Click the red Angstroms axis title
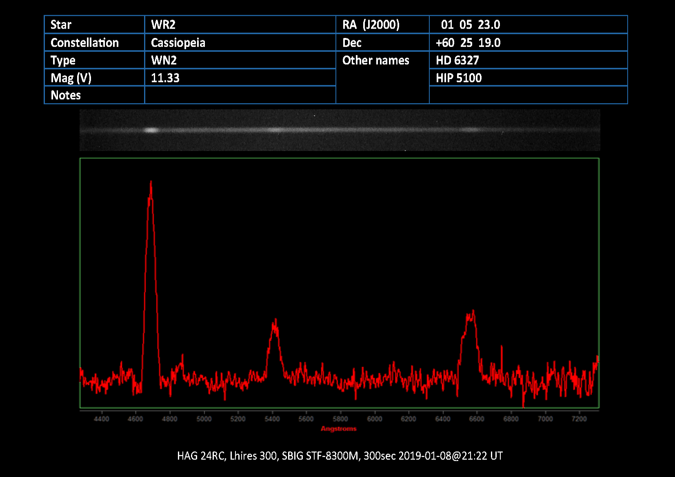 coord(338,429)
